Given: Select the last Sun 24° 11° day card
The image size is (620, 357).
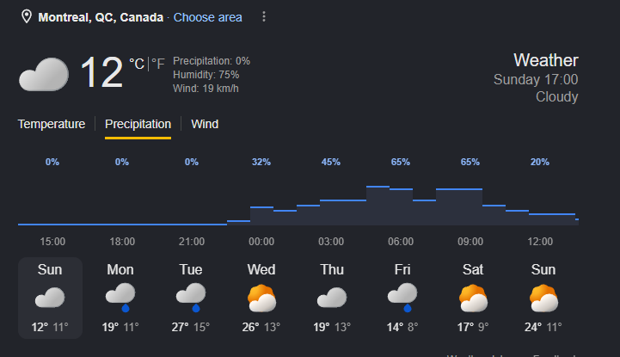Looking at the screenshot, I should (543, 299).
